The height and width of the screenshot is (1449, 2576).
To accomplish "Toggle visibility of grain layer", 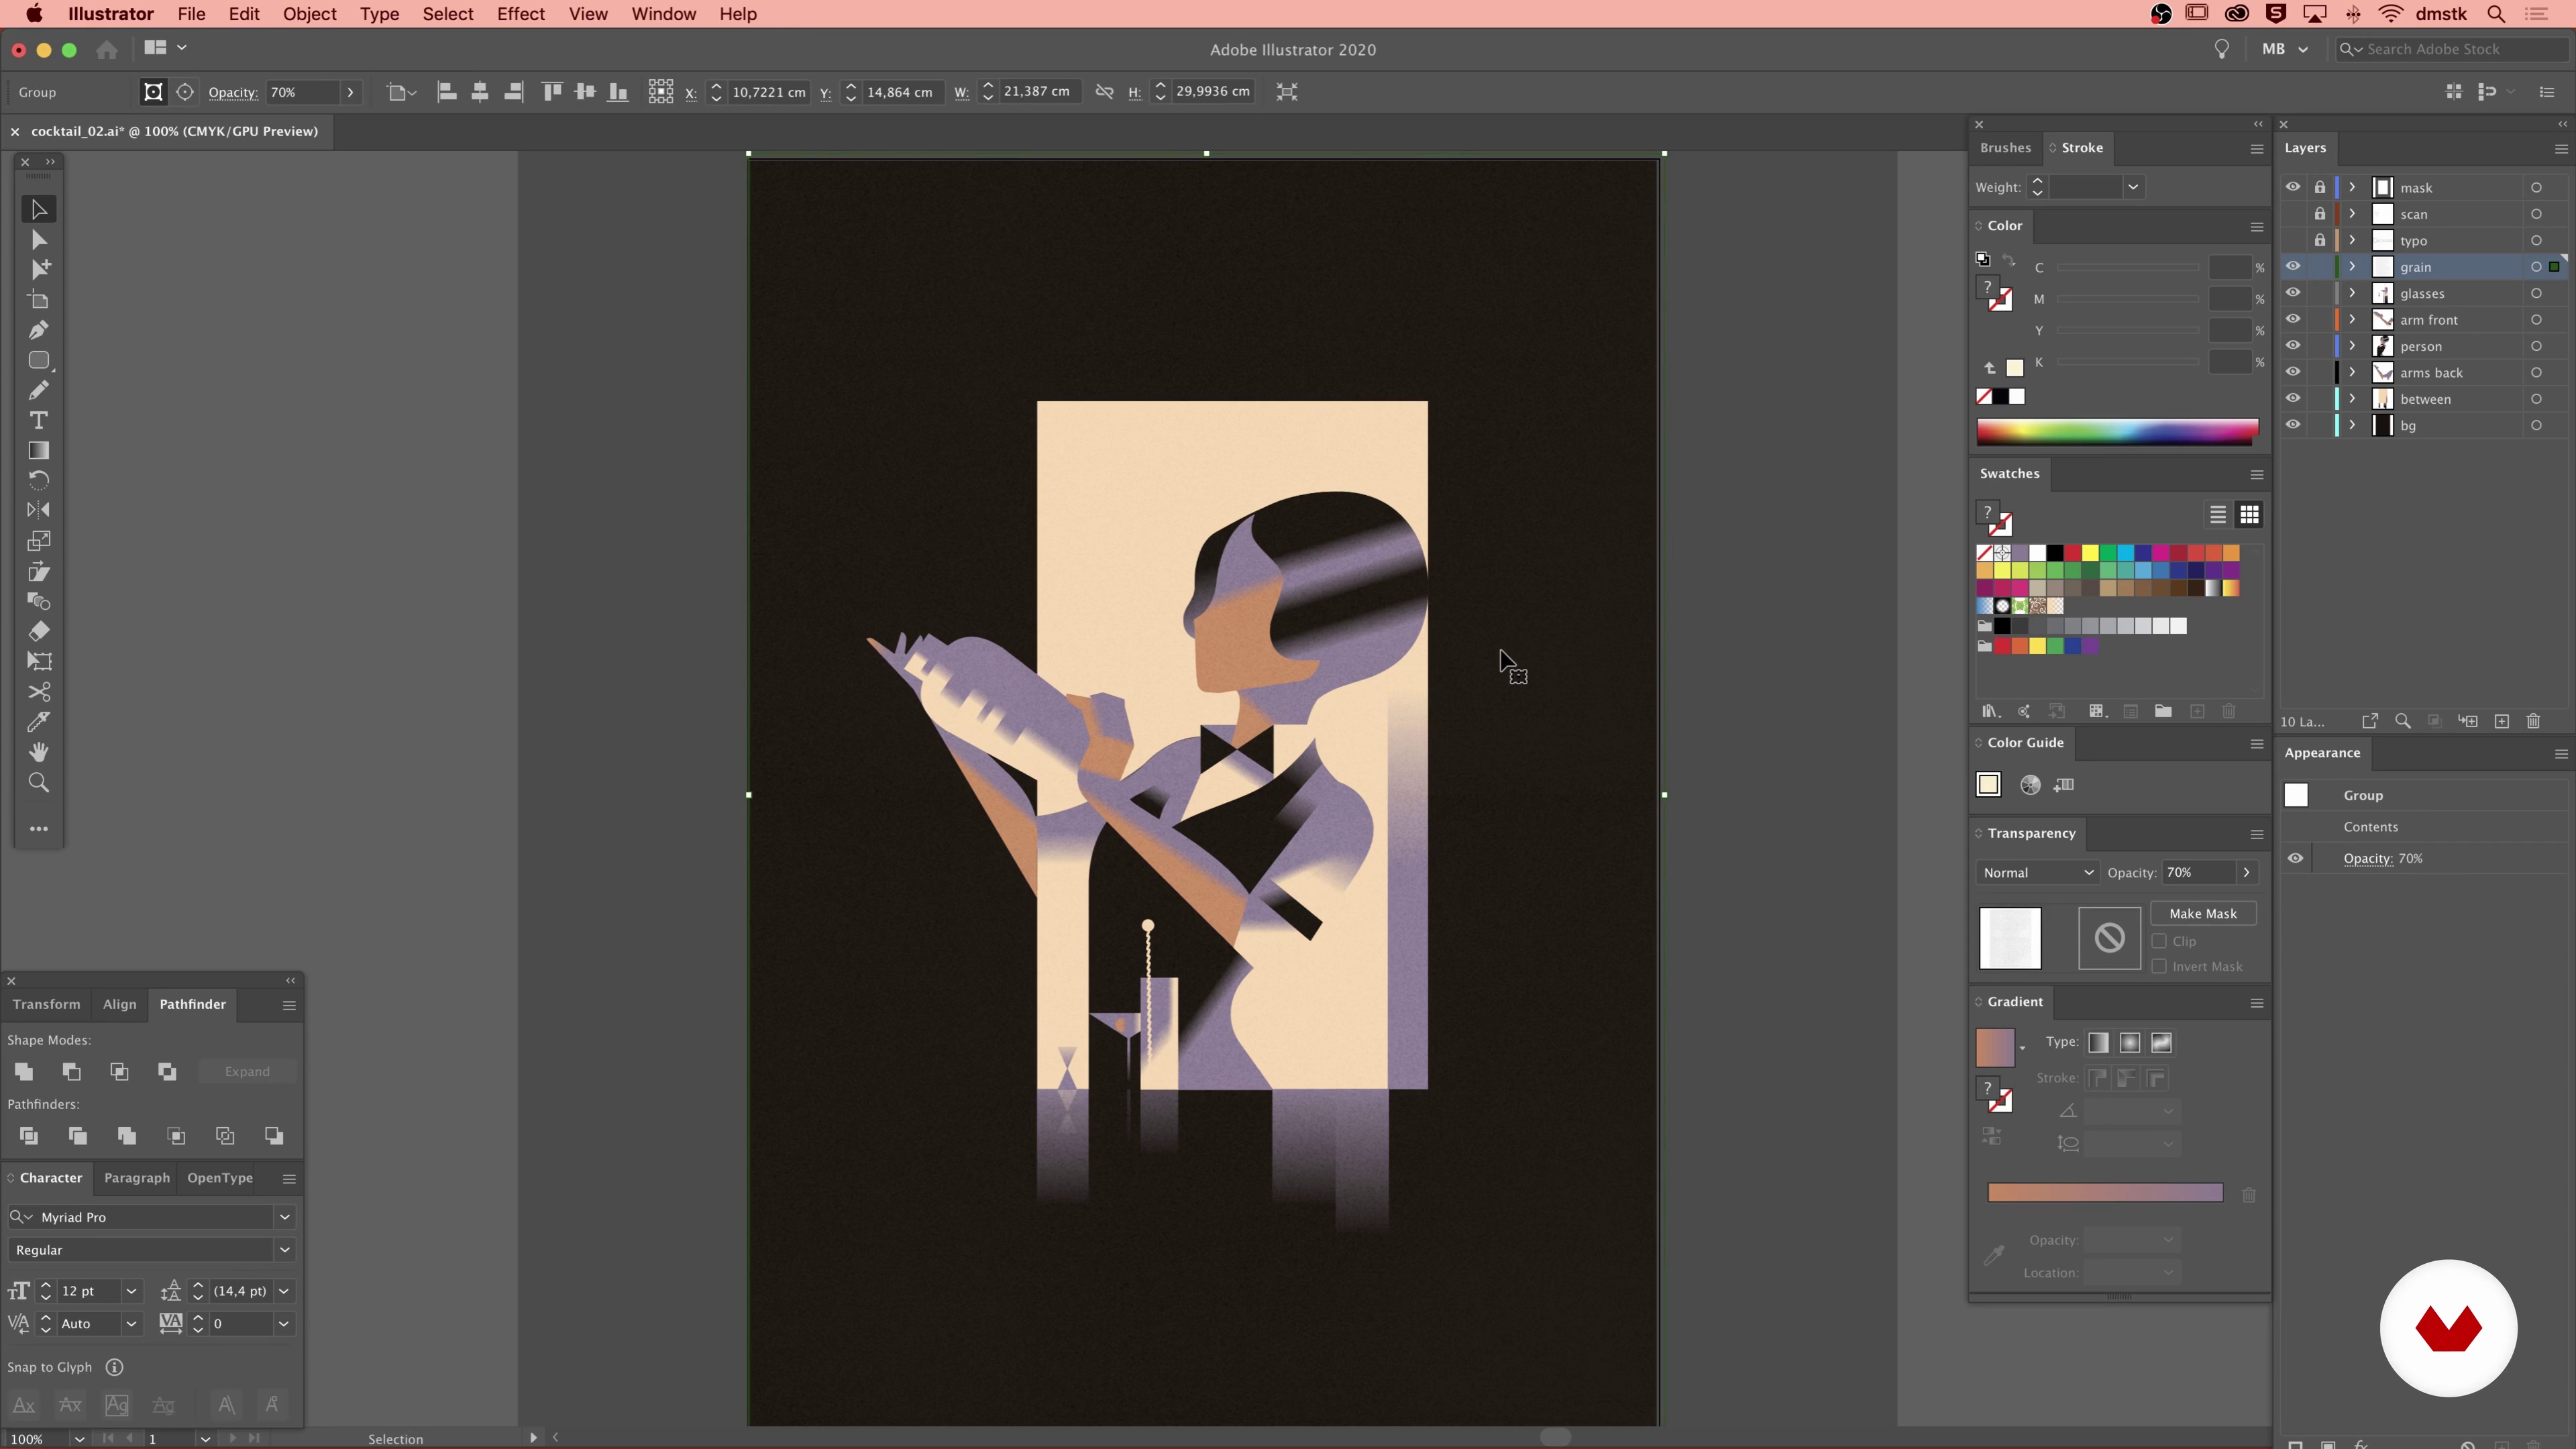I will pos(2293,266).
